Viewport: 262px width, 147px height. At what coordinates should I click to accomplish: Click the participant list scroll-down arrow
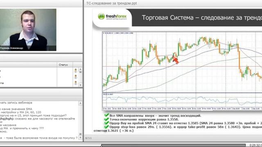click(x=80, y=85)
